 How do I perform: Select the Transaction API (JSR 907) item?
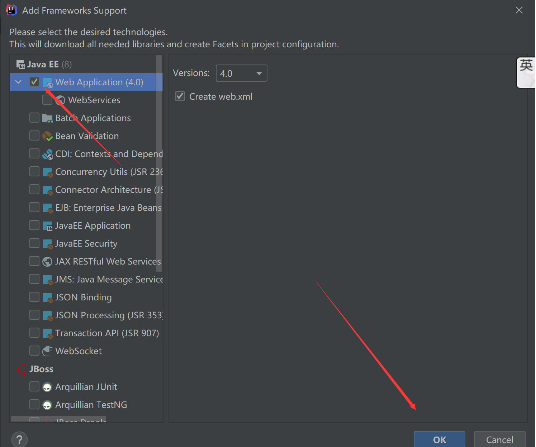coord(107,333)
